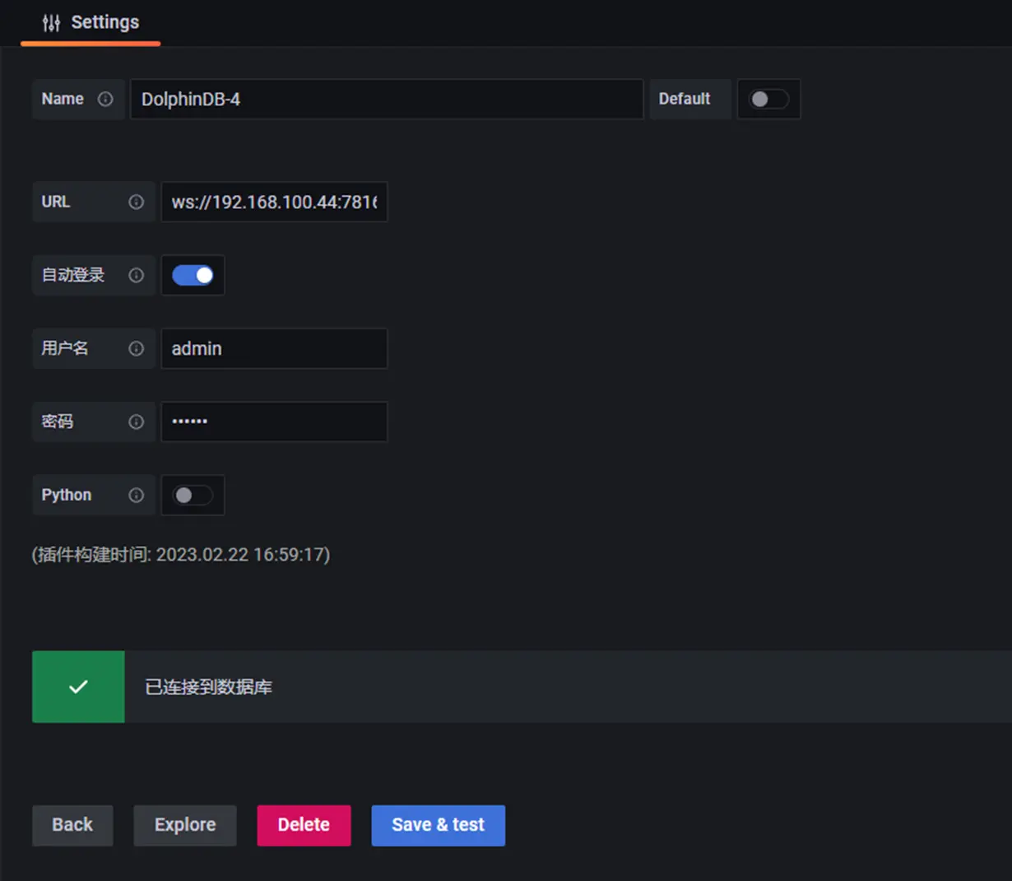Enable the Default data source toggle
The width and height of the screenshot is (1012, 881).
click(x=768, y=99)
